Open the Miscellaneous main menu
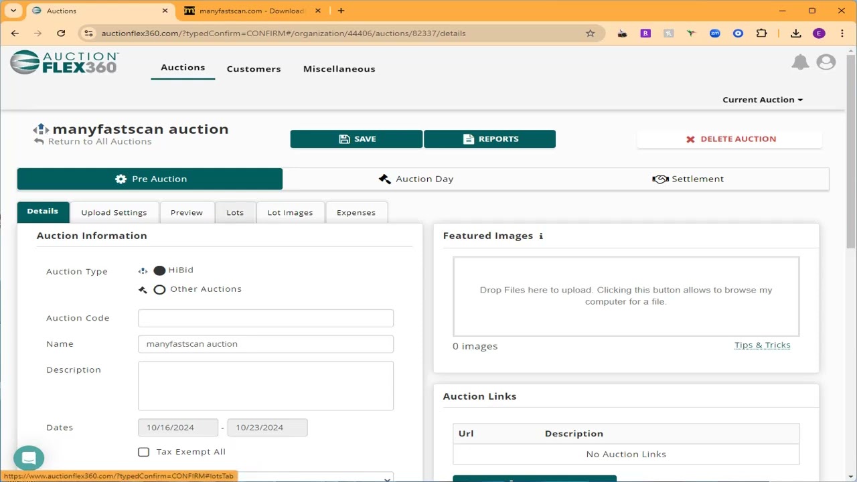 (339, 69)
